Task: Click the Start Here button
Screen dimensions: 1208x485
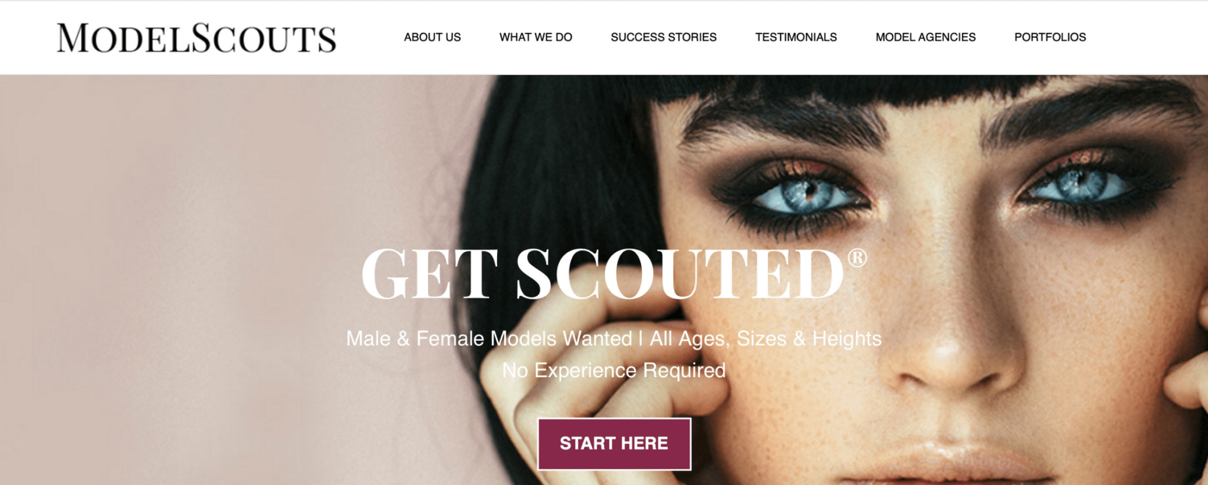Action: click(x=614, y=444)
